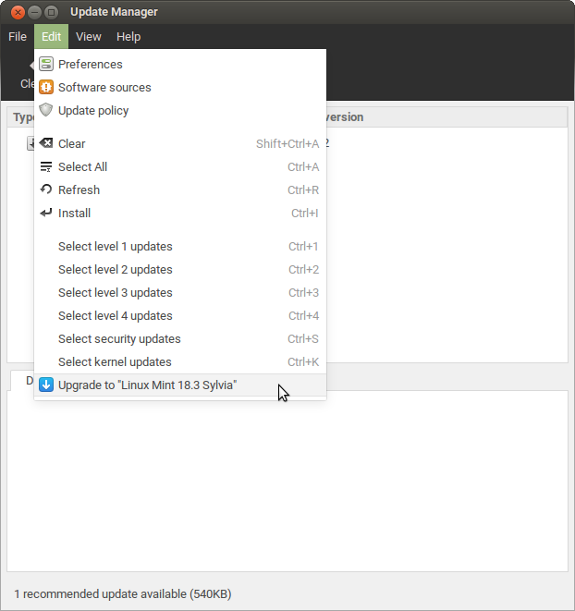This screenshot has width=575, height=611.
Task: Click the shield icon for Update policy
Action: tap(46, 110)
